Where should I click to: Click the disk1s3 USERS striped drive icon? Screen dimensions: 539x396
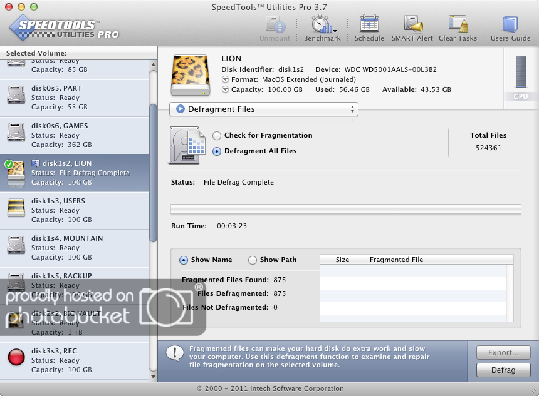(x=16, y=207)
